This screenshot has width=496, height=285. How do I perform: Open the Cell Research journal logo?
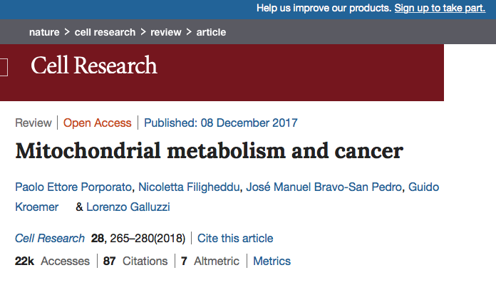pyautogui.click(x=93, y=66)
